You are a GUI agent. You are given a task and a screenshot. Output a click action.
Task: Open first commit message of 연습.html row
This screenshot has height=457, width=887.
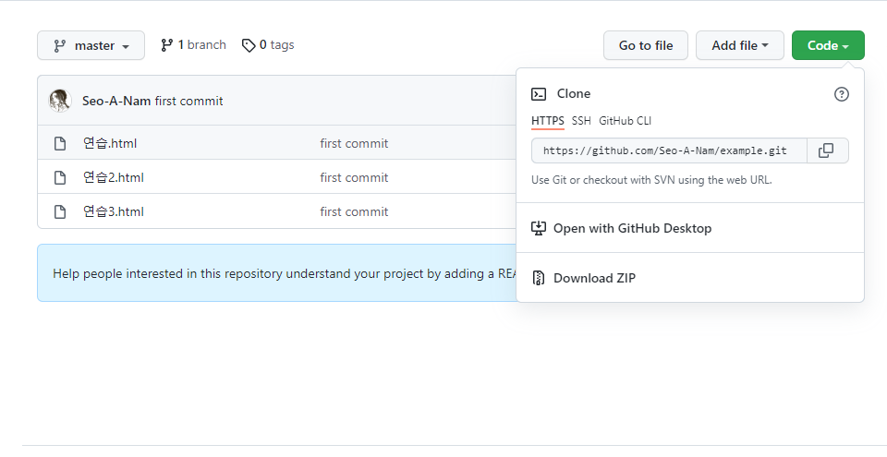[354, 143]
